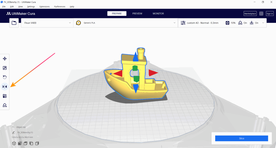
Task: Open the Marketplace
Action: 250,13
